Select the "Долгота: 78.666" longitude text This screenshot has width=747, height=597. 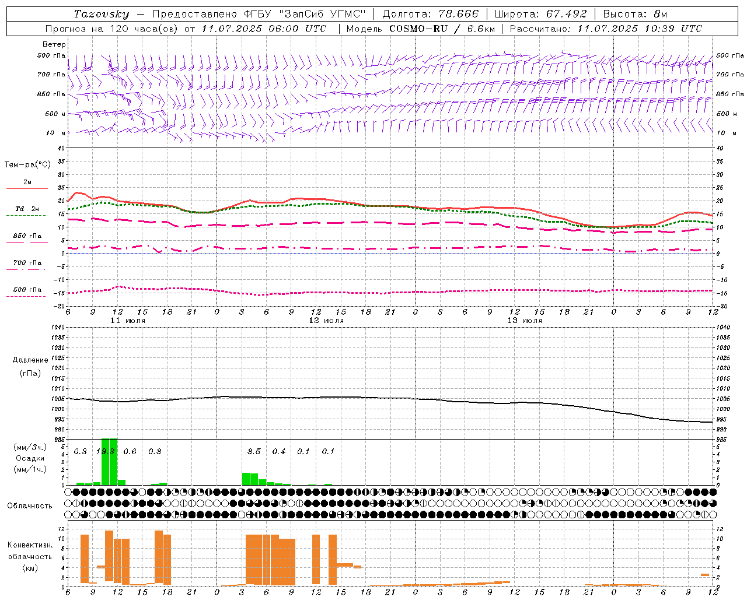click(x=431, y=14)
